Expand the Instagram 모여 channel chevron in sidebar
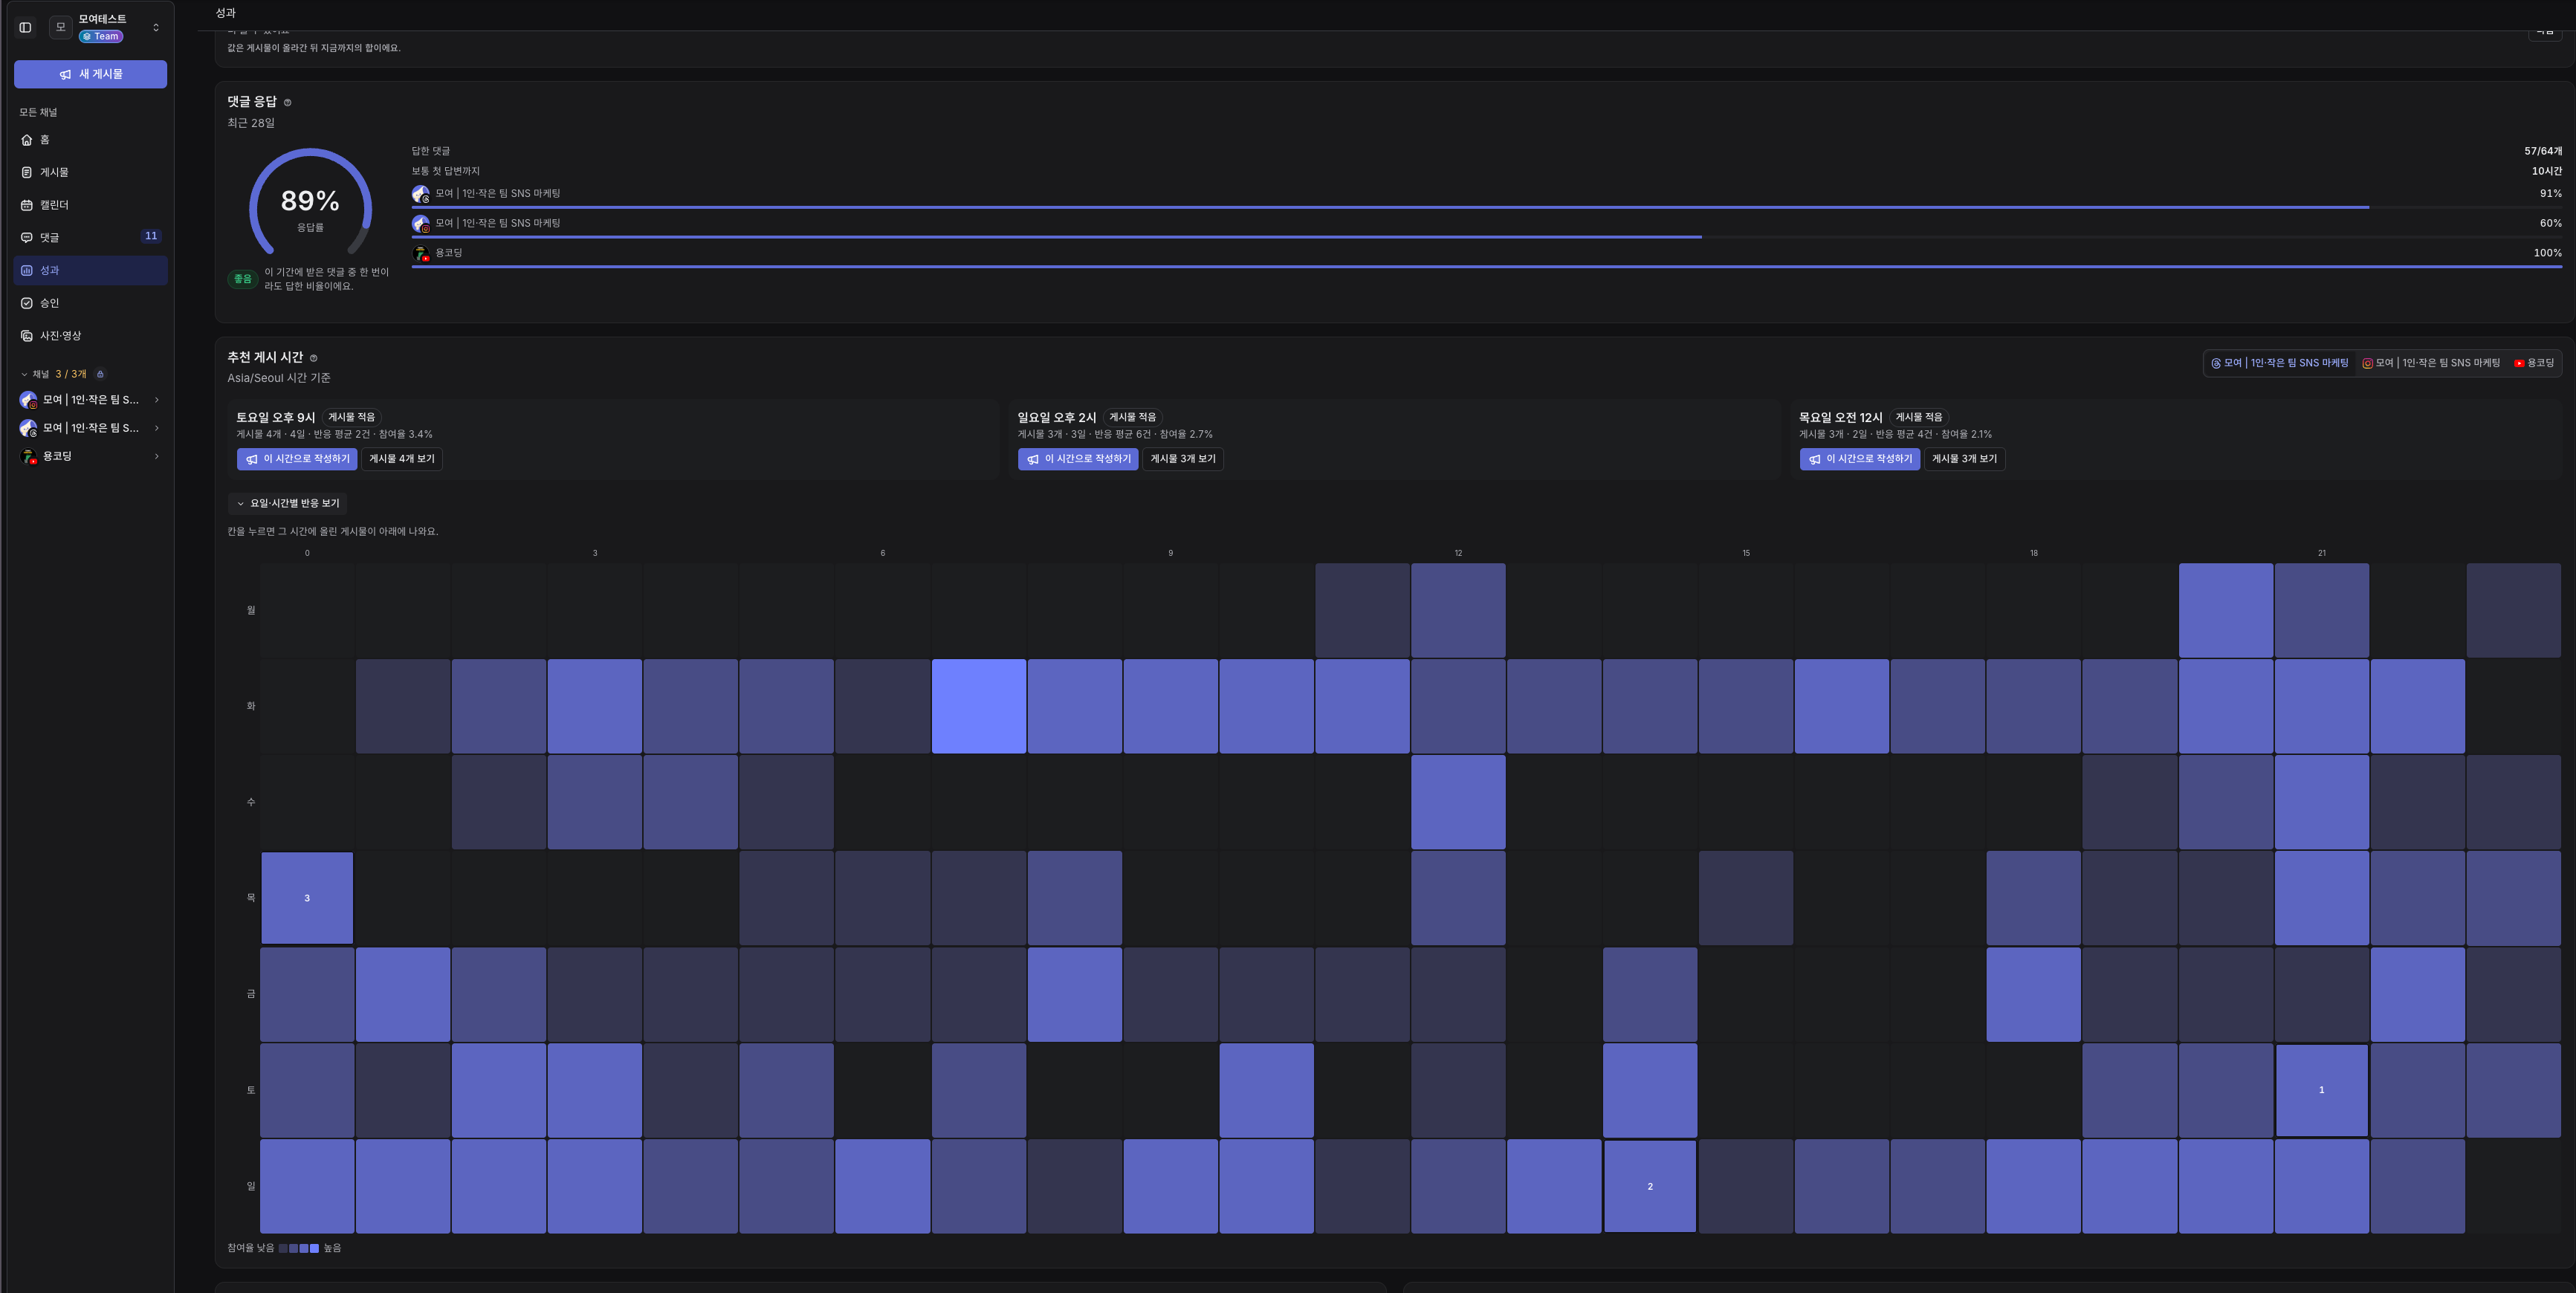This screenshot has width=2576, height=1293. tap(157, 400)
